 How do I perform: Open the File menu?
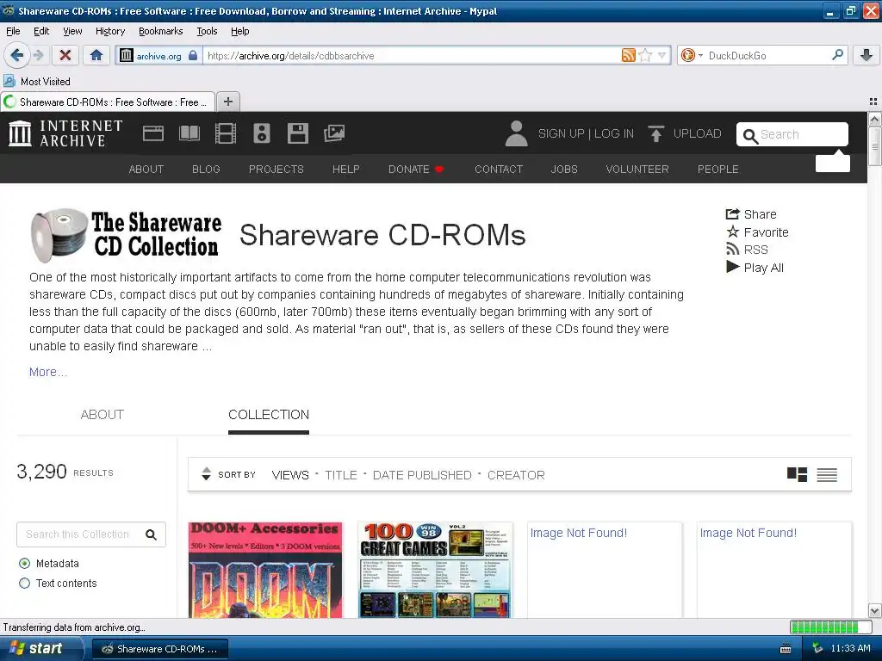tap(13, 32)
